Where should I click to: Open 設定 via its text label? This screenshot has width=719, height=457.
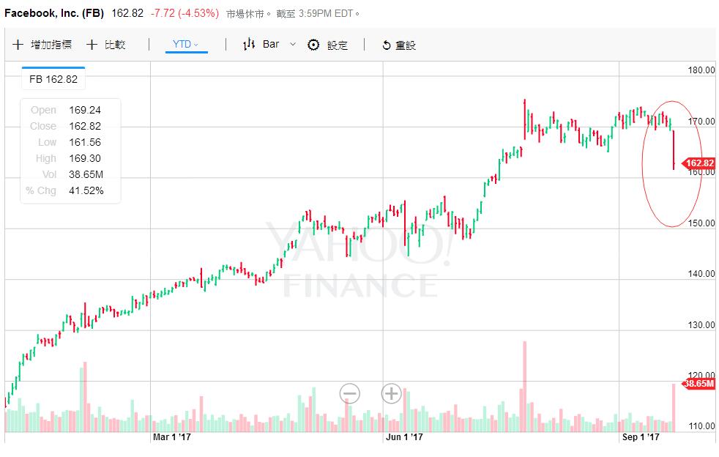click(x=338, y=45)
